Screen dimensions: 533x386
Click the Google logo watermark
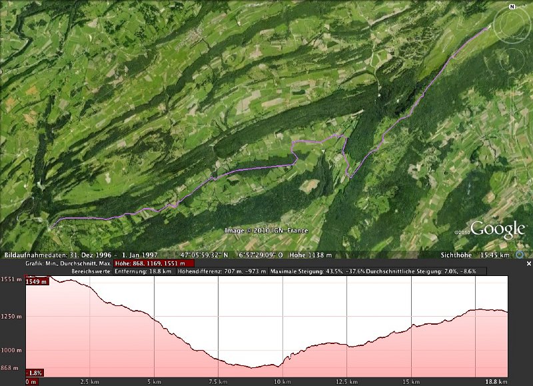(498, 230)
